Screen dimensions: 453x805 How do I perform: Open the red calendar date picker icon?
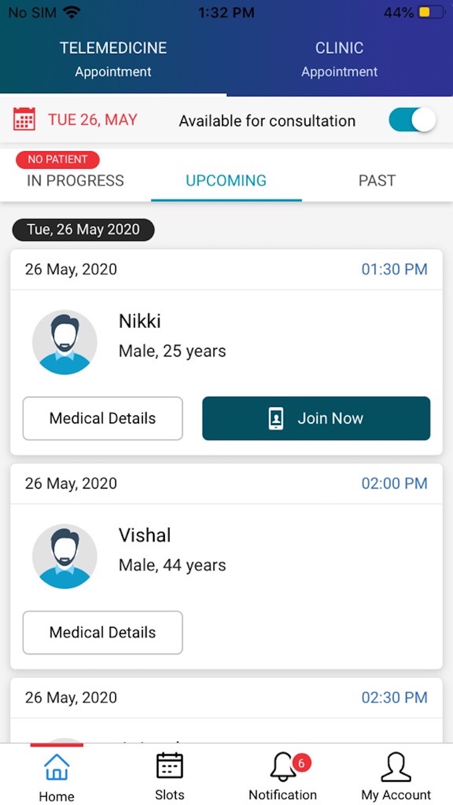pos(24,120)
